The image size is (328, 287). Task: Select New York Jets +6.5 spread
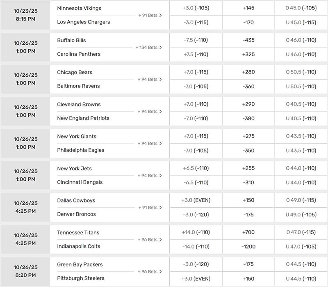[196, 168]
